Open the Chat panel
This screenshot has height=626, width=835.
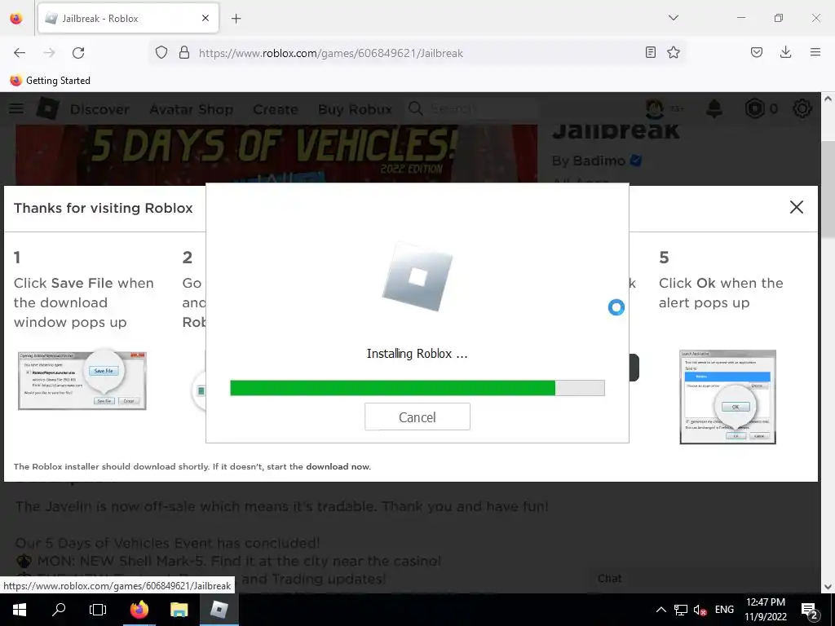[x=610, y=578]
